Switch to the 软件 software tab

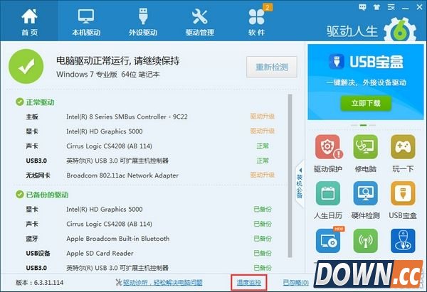coord(256,21)
